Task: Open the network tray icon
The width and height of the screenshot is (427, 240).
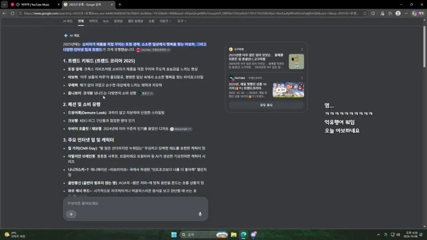Action: pyautogui.click(x=392, y=235)
